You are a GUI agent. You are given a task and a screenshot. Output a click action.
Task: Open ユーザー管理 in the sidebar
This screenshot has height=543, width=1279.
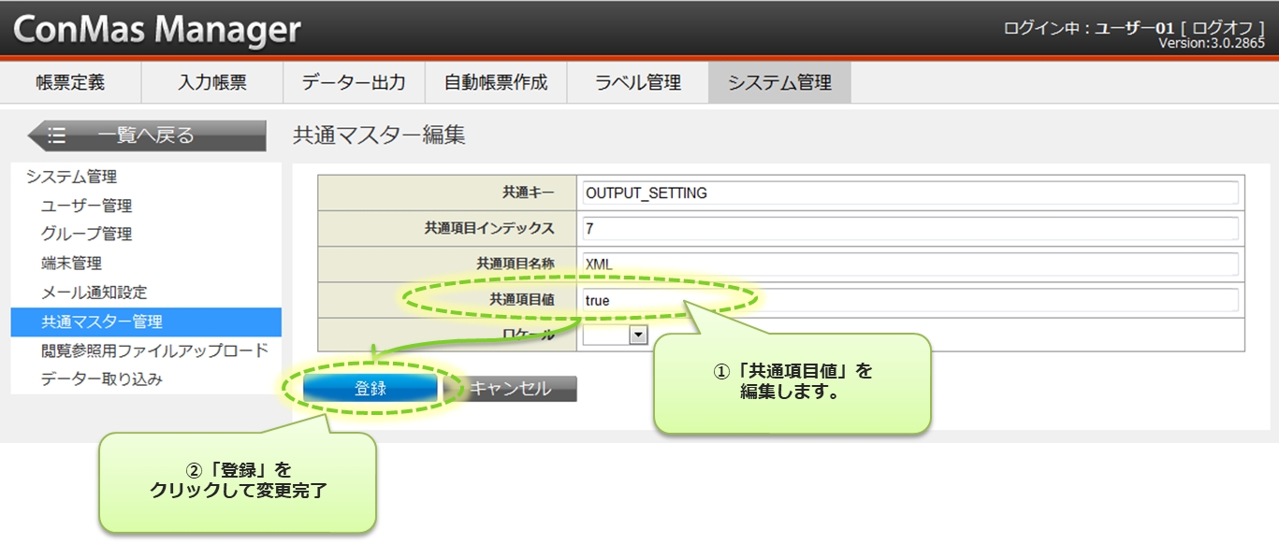point(87,206)
